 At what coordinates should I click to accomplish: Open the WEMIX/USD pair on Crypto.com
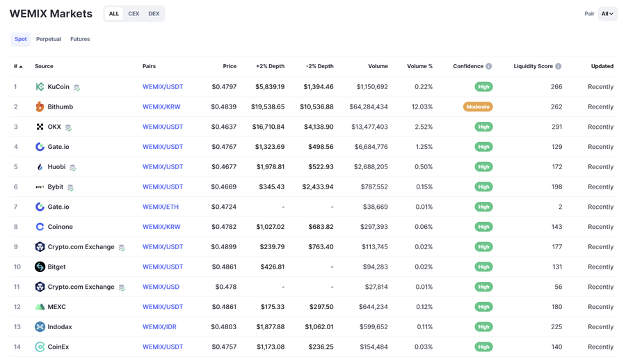(161, 287)
